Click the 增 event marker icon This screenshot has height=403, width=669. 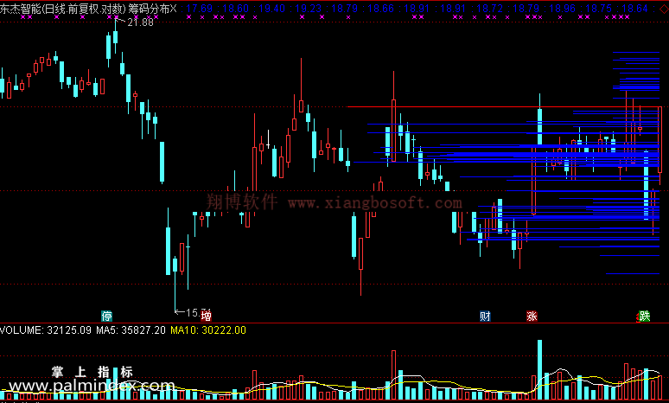(x=206, y=316)
